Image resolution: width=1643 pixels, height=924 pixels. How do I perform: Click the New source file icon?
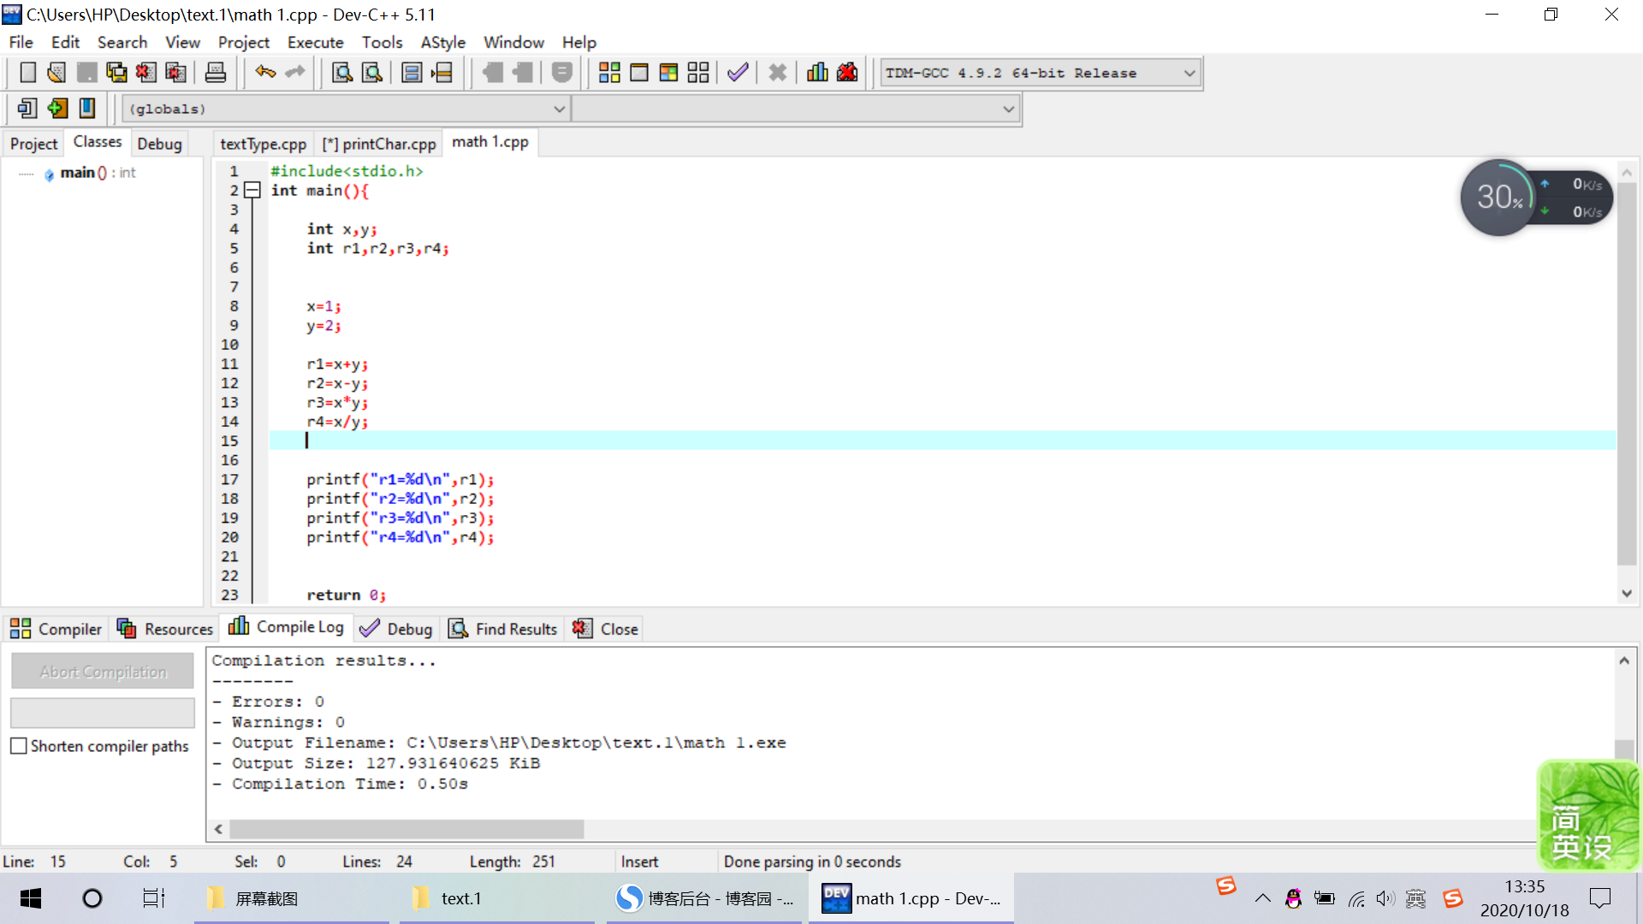click(27, 73)
